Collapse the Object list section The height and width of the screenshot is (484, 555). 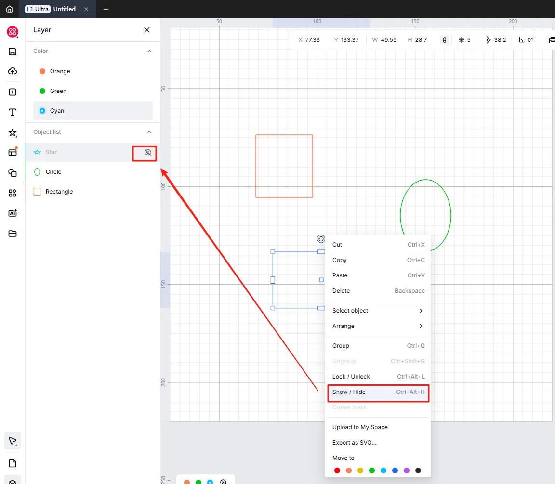[x=149, y=132]
